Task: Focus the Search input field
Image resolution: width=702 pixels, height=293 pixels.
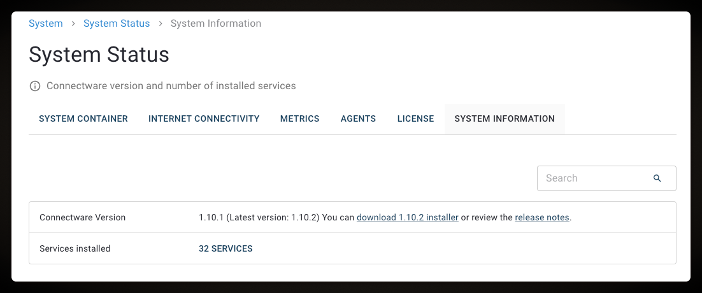Action: coord(592,178)
